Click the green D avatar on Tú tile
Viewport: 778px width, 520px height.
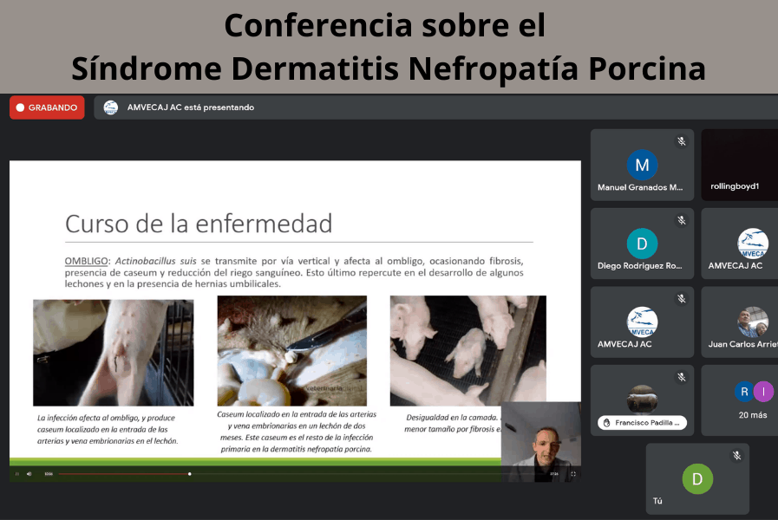(x=697, y=479)
